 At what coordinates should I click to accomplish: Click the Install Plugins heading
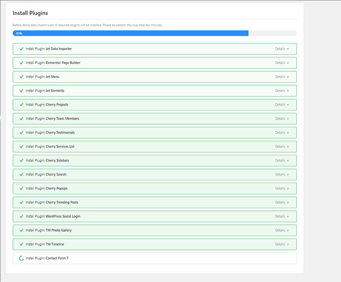30,13
